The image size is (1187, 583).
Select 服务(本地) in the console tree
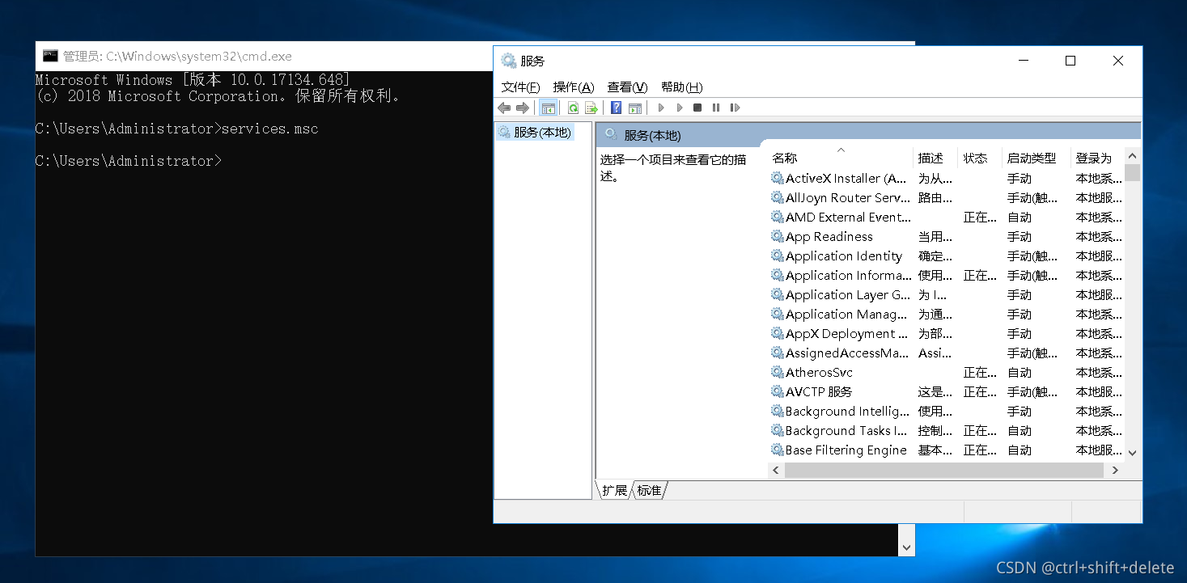(542, 132)
